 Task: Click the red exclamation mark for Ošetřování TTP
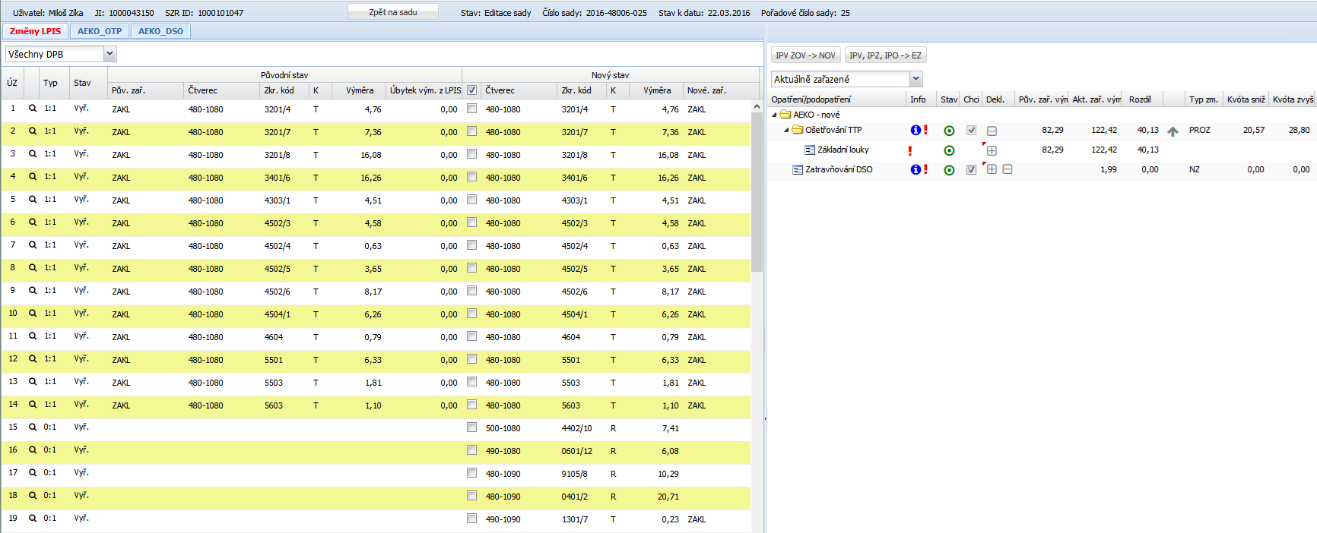[x=925, y=130]
